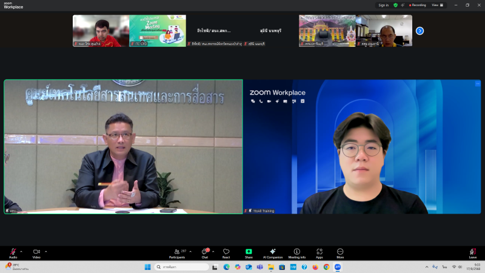Show Meeting info
The height and width of the screenshot is (273, 485).
coord(296,252)
